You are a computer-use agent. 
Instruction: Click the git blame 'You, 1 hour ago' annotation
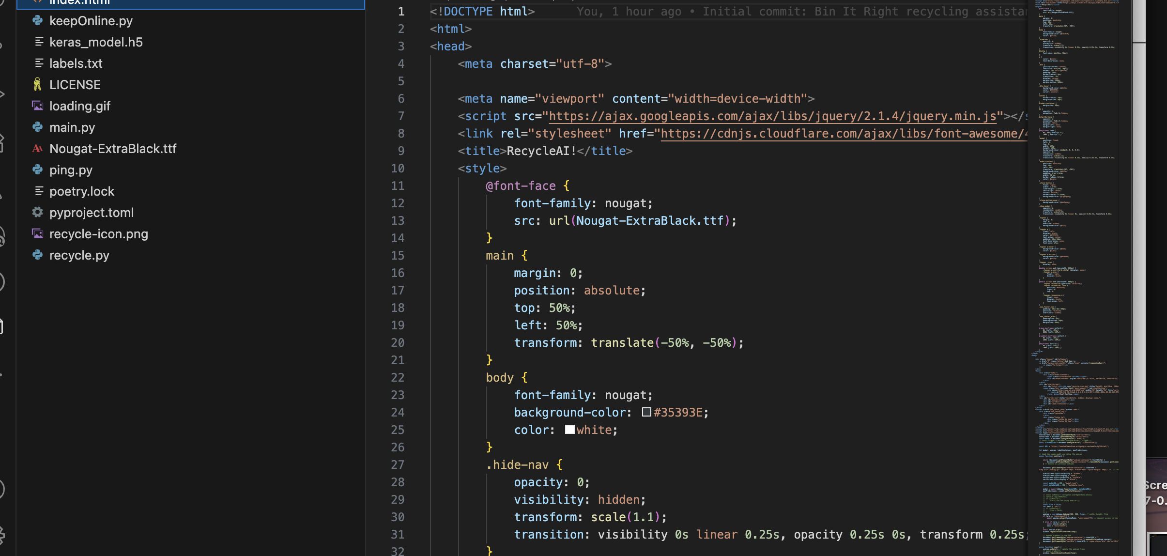[x=630, y=12]
